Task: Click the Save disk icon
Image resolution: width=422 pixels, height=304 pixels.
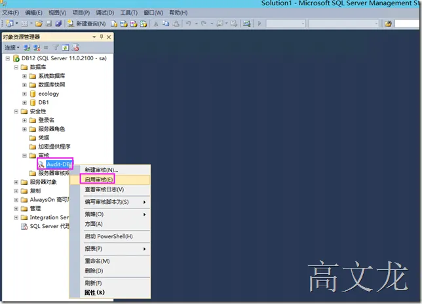Action: coord(48,24)
